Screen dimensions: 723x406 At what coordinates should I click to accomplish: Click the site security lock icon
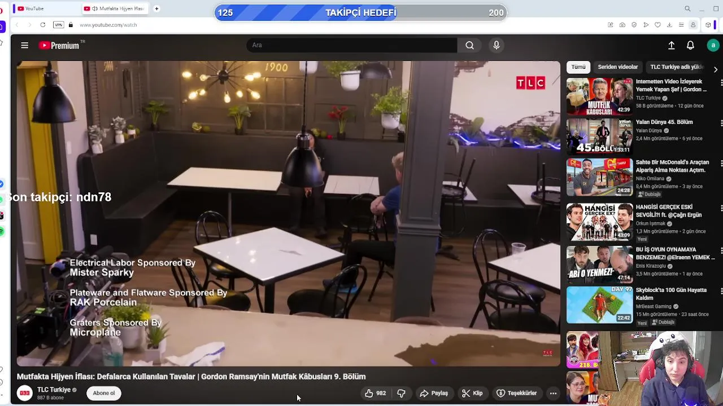[x=71, y=25]
